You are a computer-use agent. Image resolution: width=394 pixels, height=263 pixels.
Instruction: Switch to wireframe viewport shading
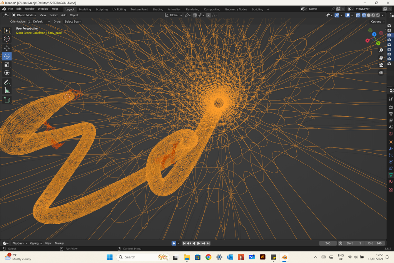[x=364, y=15]
